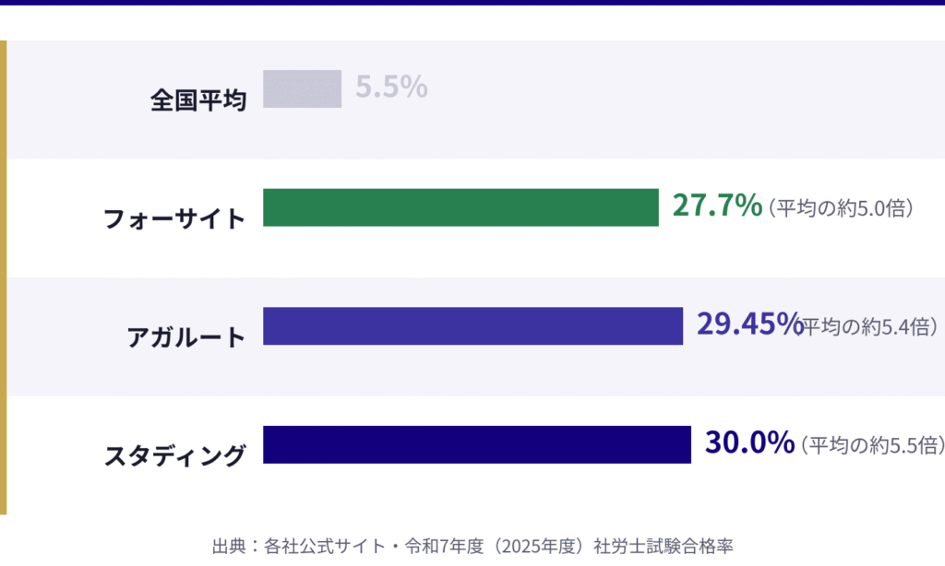
Task: Click the 全国平均 row label
Action: tap(198, 100)
